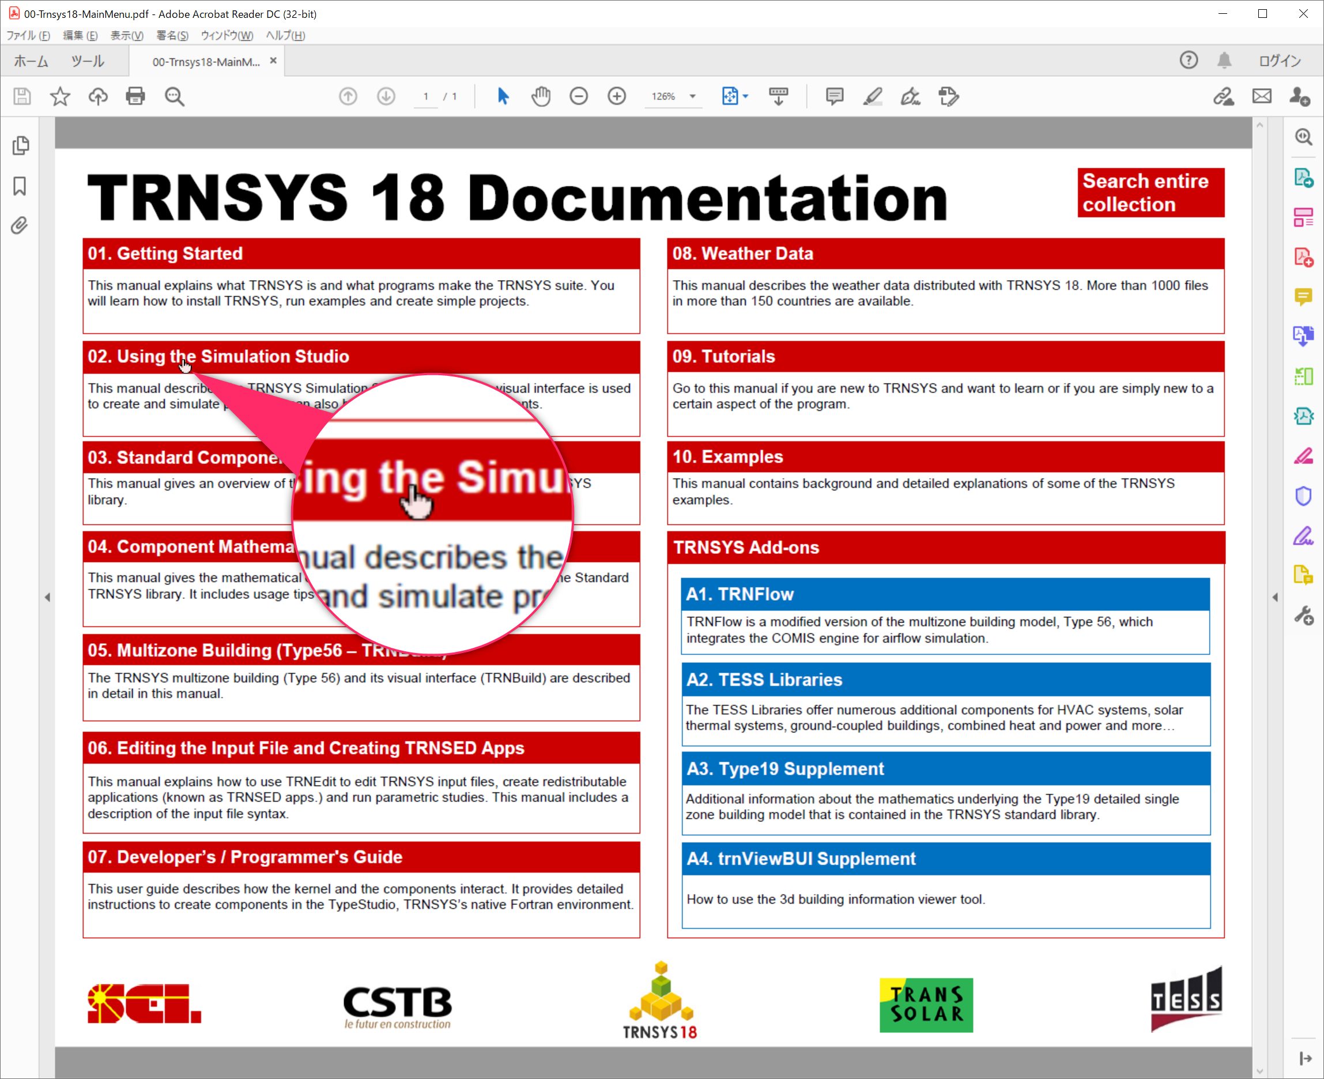This screenshot has width=1324, height=1079.
Task: Click the stamp tool icon
Action: coord(949,96)
